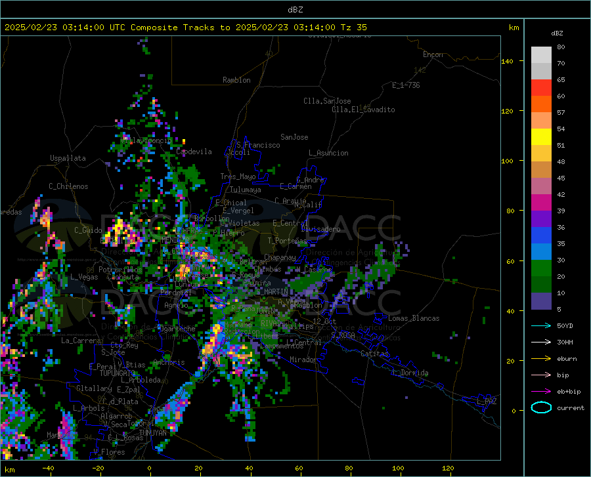Click the Tulumaya map label
The width and height of the screenshot is (591, 477).
pyautogui.click(x=245, y=190)
